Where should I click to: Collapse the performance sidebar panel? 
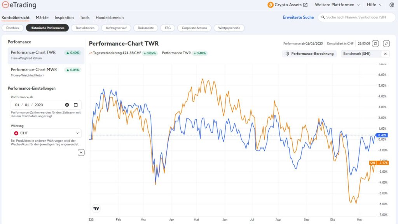[81, 153]
